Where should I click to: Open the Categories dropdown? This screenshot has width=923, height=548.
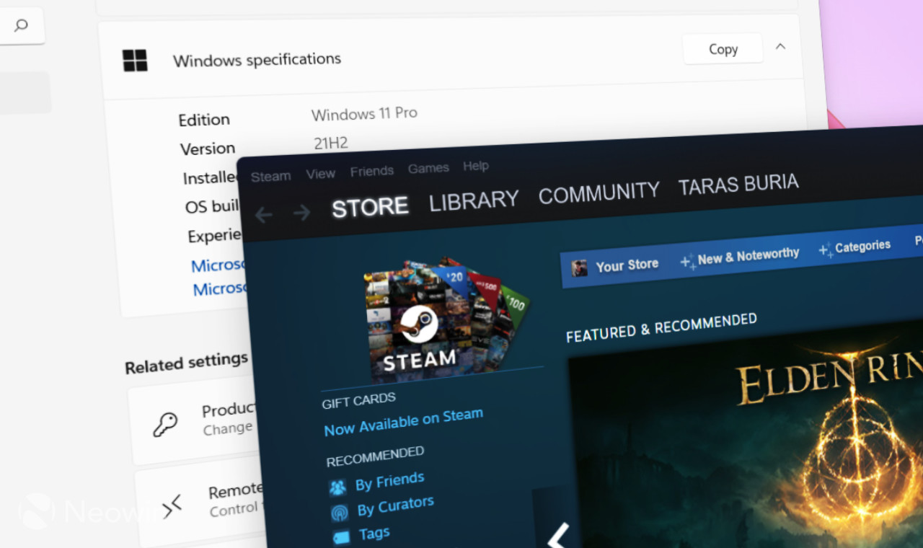[x=854, y=248]
